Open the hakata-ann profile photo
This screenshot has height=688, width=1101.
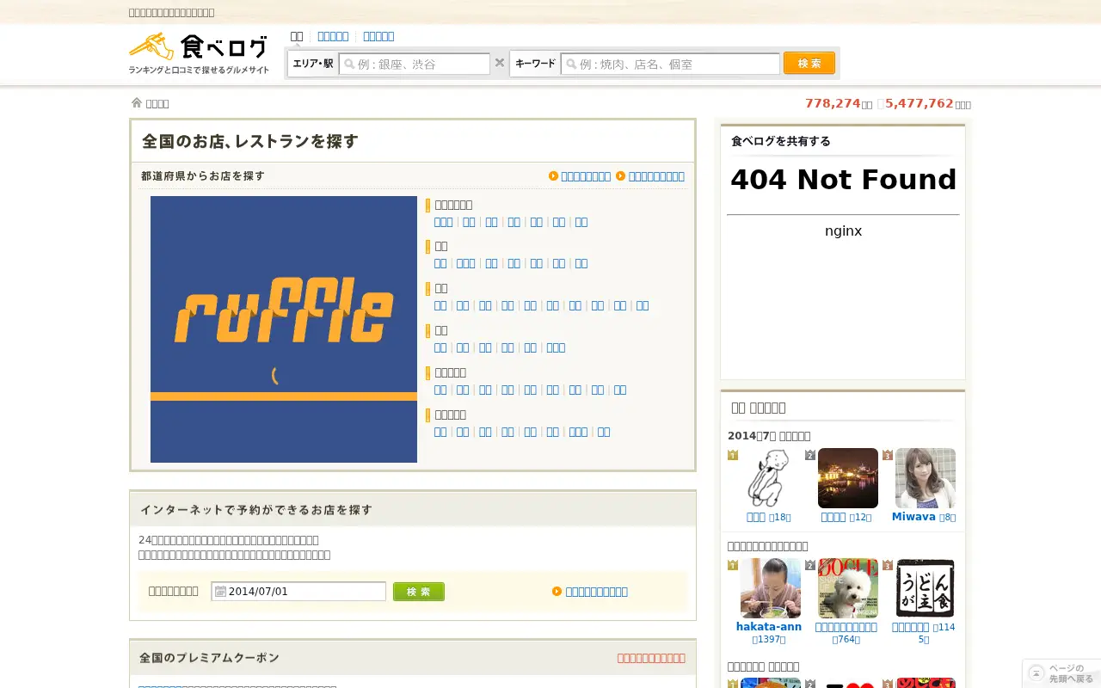[x=770, y=588]
